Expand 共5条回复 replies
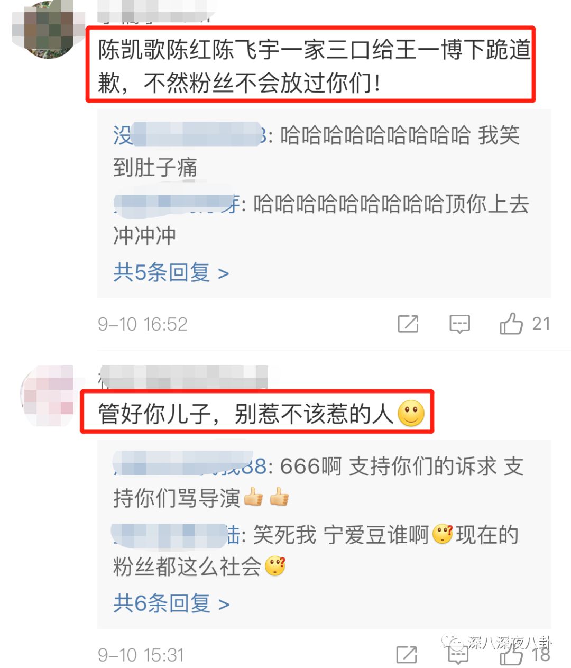The image size is (571, 668). click(171, 272)
